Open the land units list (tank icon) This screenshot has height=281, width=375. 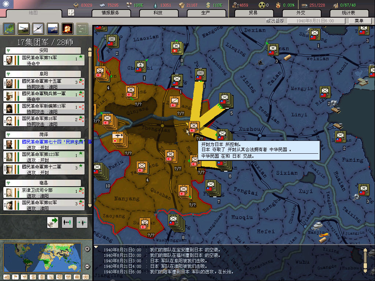point(23,29)
